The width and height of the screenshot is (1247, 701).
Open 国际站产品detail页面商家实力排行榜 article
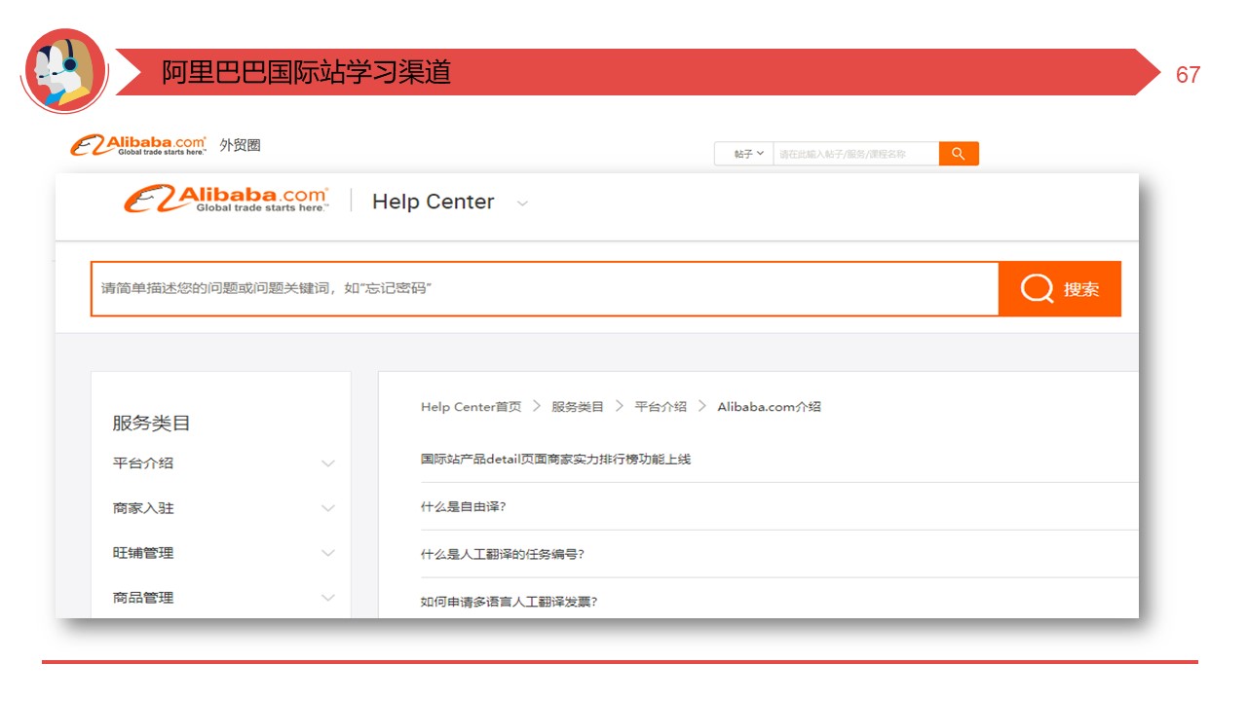(555, 460)
